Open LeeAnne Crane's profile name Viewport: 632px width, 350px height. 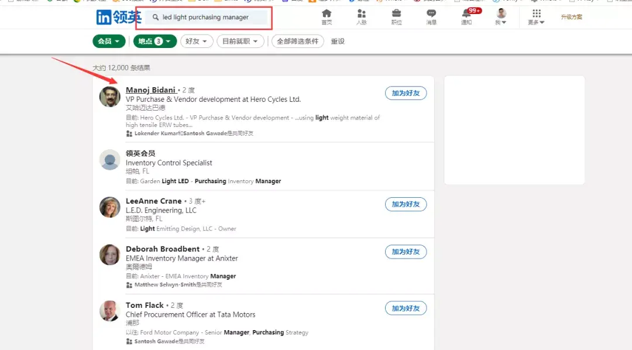click(153, 201)
